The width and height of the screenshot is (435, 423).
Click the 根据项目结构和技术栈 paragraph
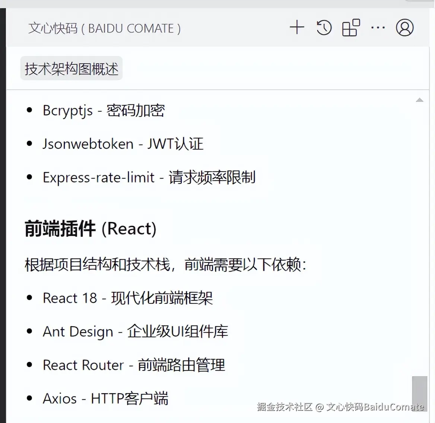165,264
